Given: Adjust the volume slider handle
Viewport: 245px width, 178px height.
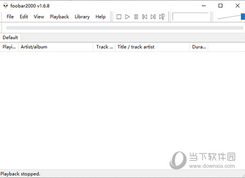Looking at the screenshot, I should (x=243, y=17).
